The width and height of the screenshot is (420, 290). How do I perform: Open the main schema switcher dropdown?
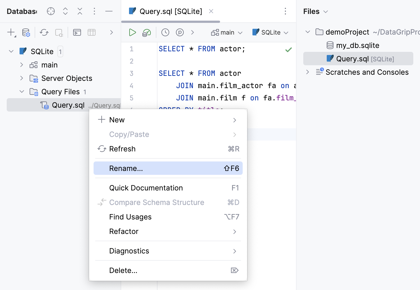click(x=226, y=32)
